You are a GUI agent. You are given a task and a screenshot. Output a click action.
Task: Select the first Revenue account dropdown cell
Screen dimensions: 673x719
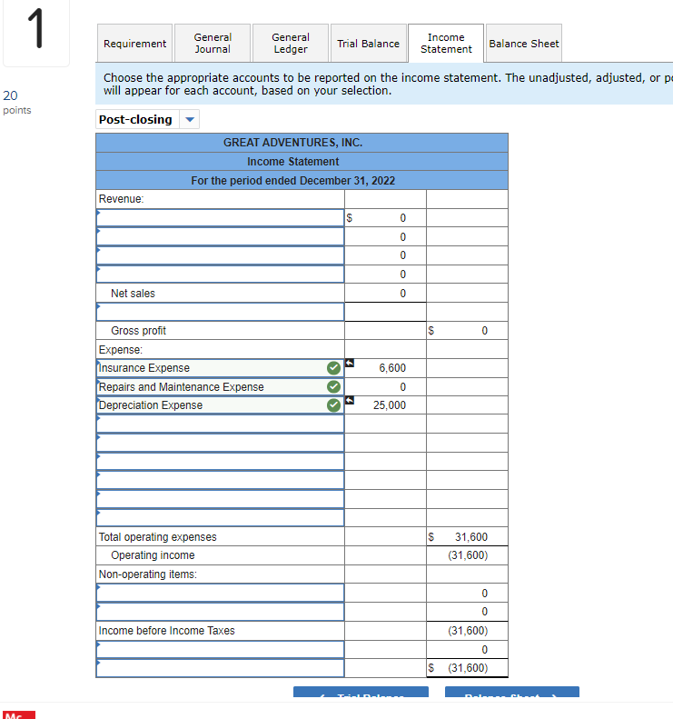click(x=220, y=218)
